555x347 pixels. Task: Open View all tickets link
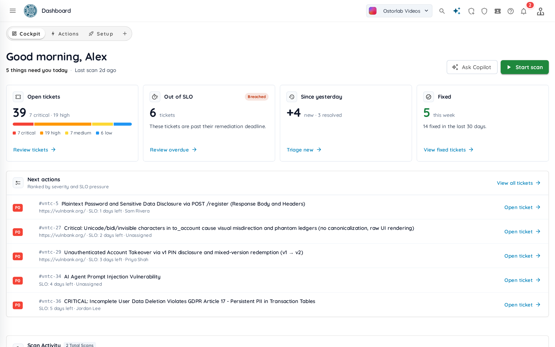tap(519, 183)
